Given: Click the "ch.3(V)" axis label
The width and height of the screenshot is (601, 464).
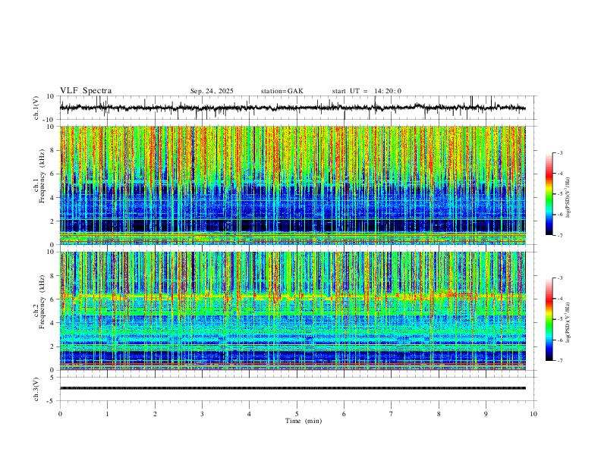Looking at the screenshot, I should [x=36, y=389].
